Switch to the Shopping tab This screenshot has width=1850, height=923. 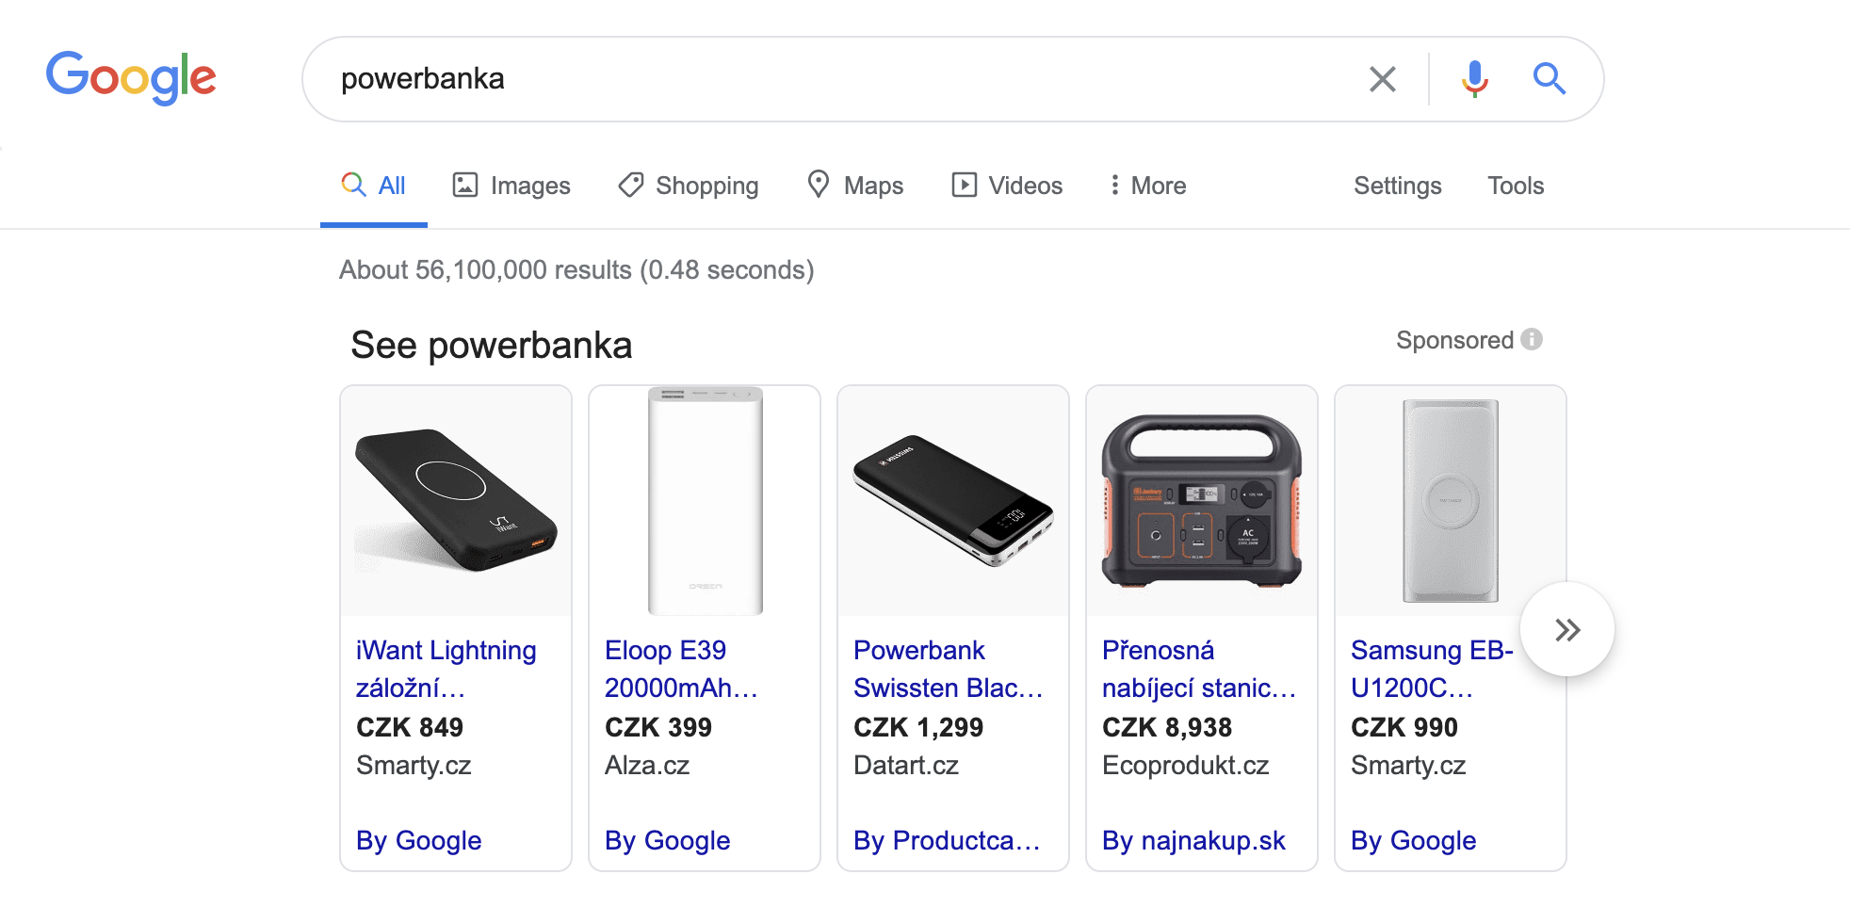coord(689,186)
